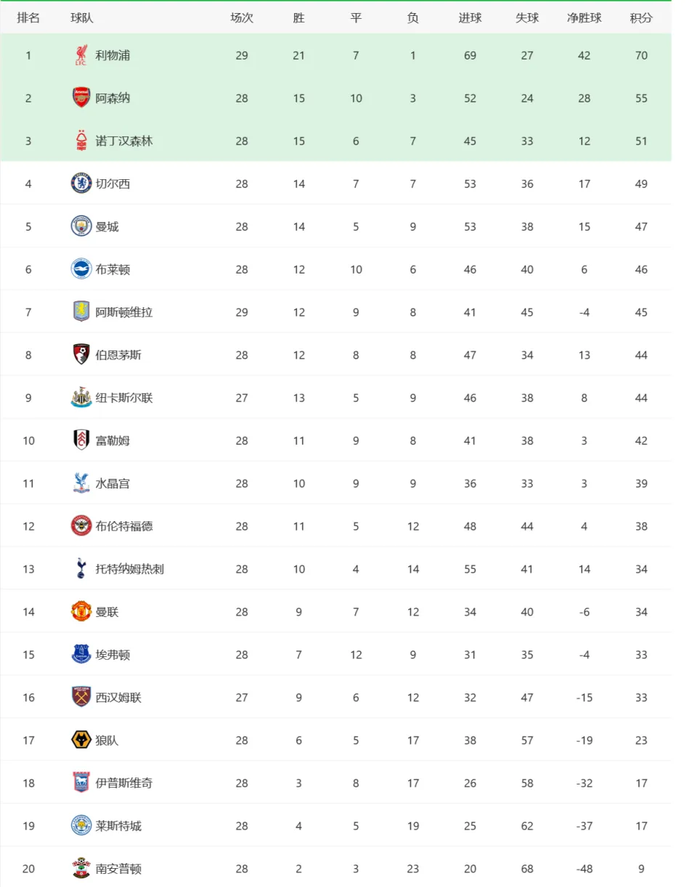697x887 pixels.
Task: Click the Tottenham Hotspur crest icon
Action: [81, 569]
